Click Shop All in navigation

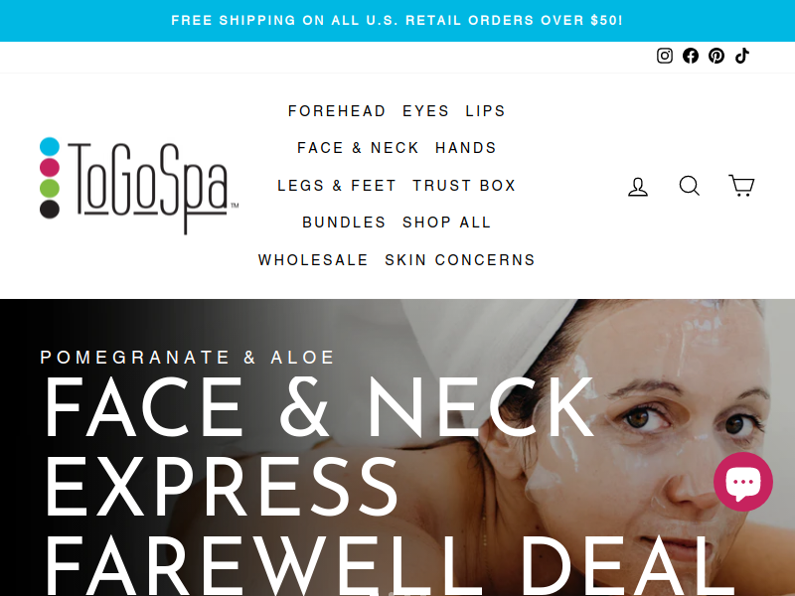click(x=447, y=223)
